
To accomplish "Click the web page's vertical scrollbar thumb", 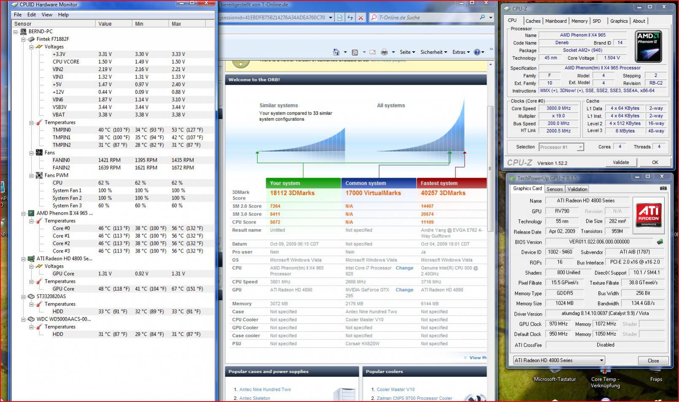I will 490,168.
